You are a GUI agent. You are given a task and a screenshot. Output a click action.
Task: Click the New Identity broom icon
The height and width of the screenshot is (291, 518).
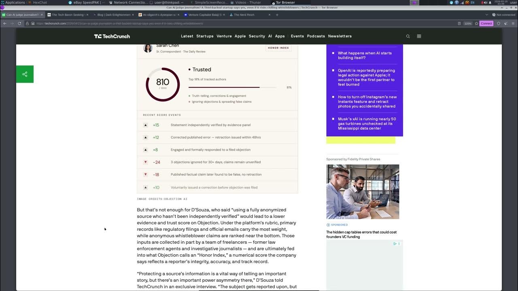(506, 23)
